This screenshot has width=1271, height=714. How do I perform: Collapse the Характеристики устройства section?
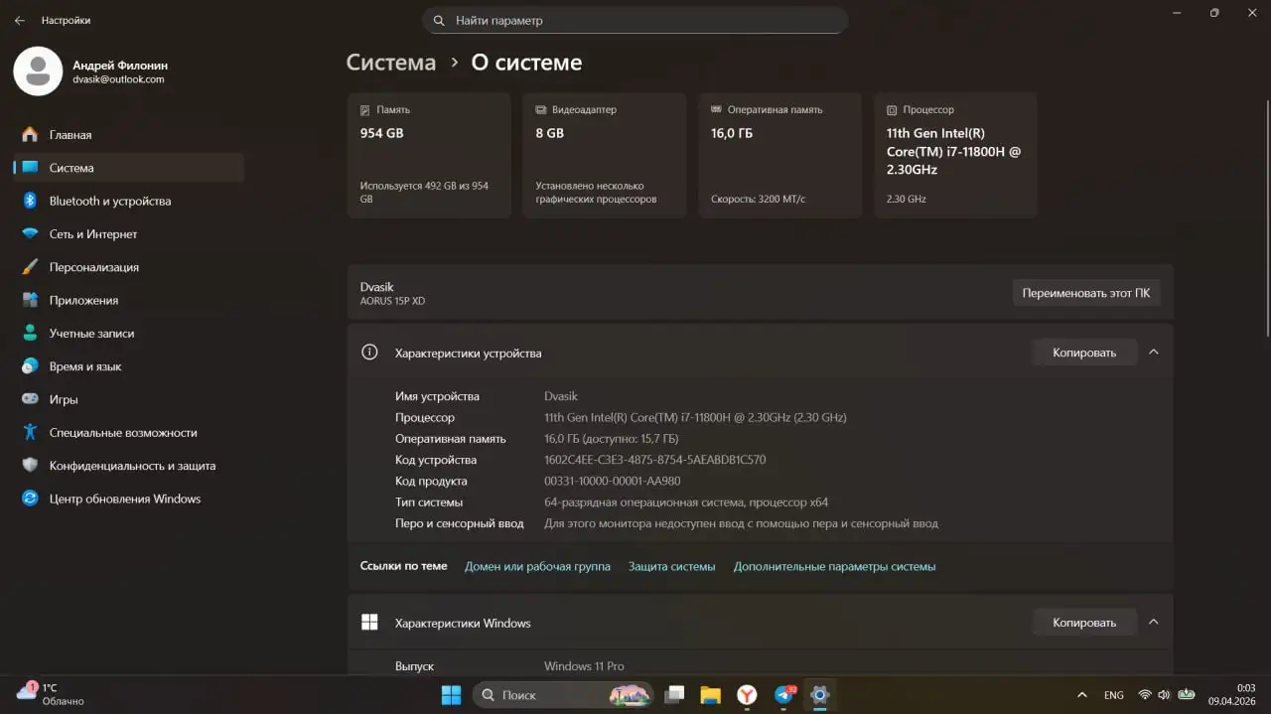coord(1153,352)
